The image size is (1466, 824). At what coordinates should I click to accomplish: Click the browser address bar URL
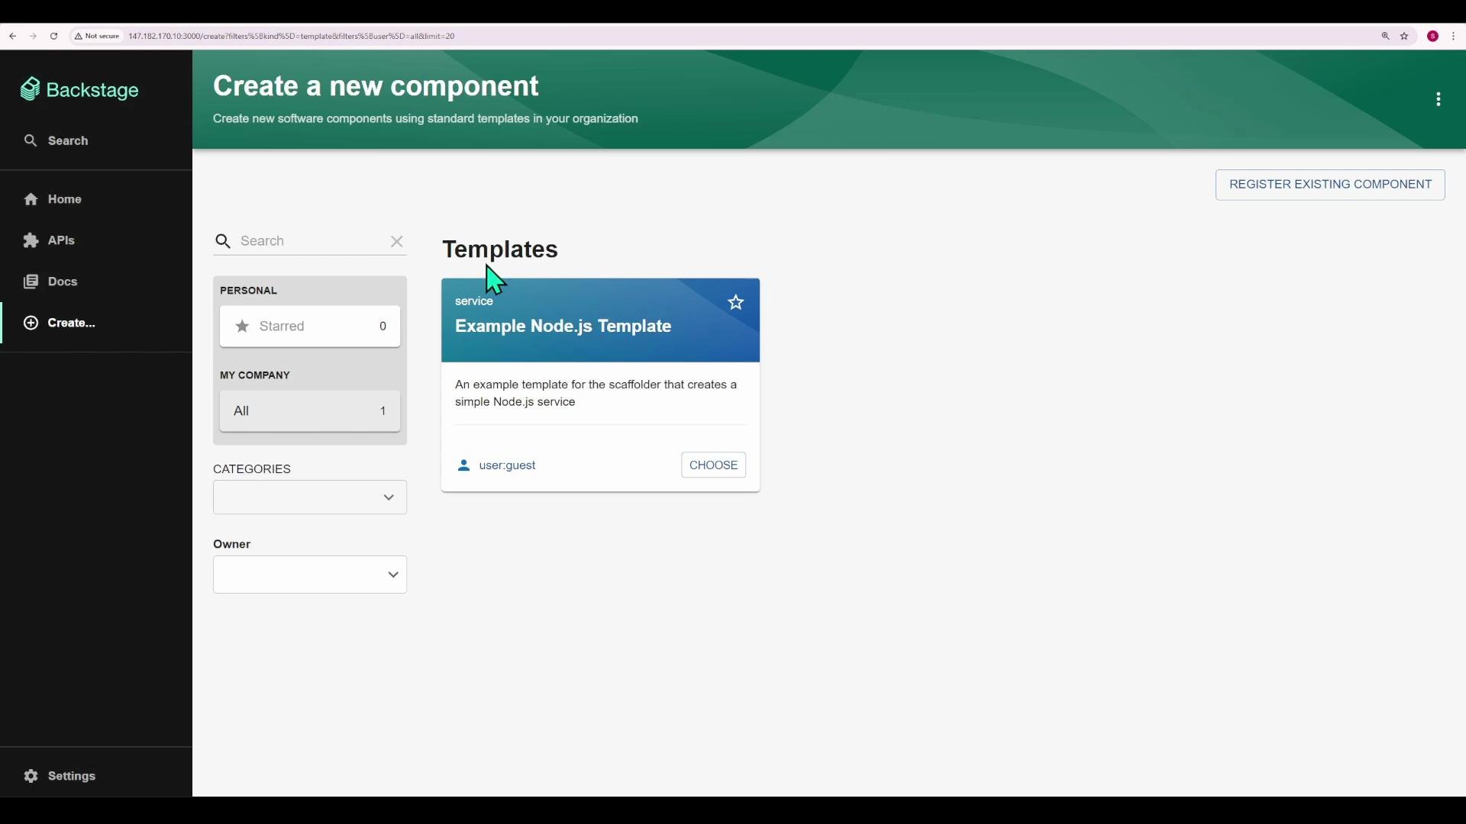(292, 36)
